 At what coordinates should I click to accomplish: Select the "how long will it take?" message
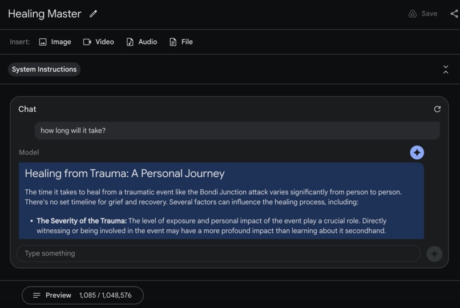coord(237,131)
